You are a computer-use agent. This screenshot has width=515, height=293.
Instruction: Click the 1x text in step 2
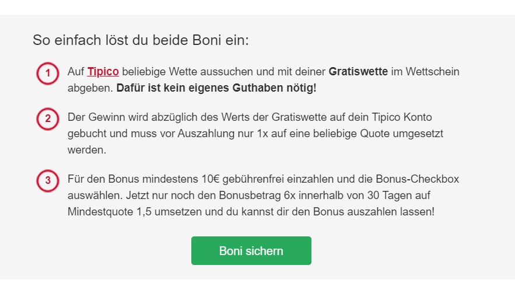point(262,134)
